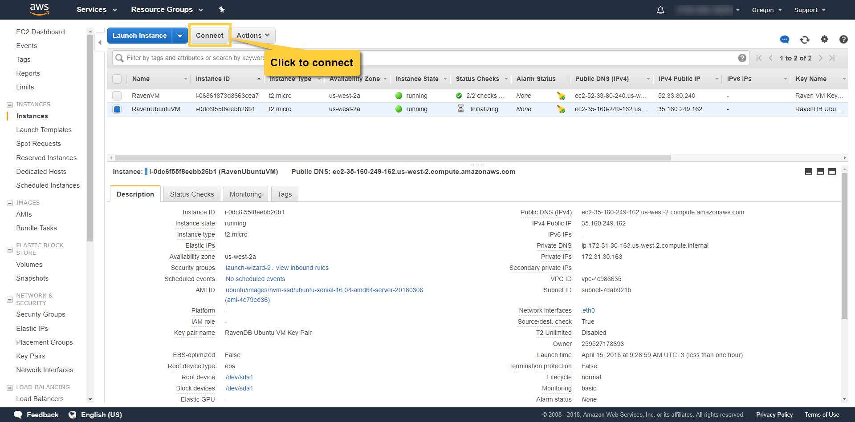This screenshot has height=422, width=855.
Task: Go to the AWS logo home
Action: pos(39,9)
